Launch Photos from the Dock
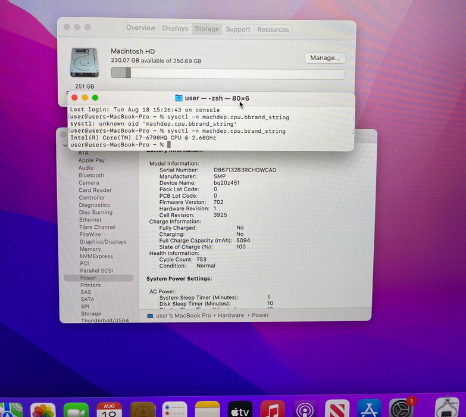The width and height of the screenshot is (466, 417). 43,410
